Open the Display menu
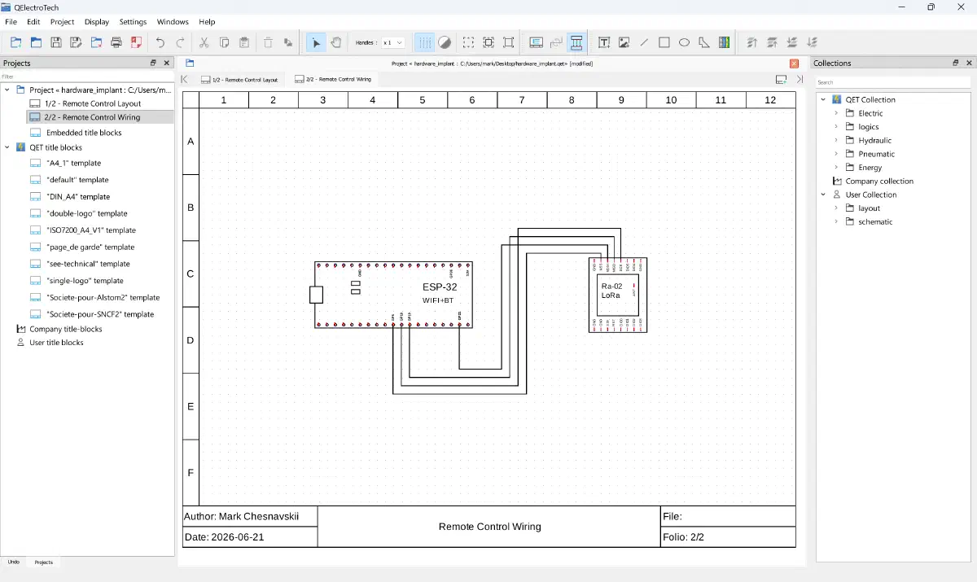Viewport: 977px width, 582px height. [x=97, y=22]
